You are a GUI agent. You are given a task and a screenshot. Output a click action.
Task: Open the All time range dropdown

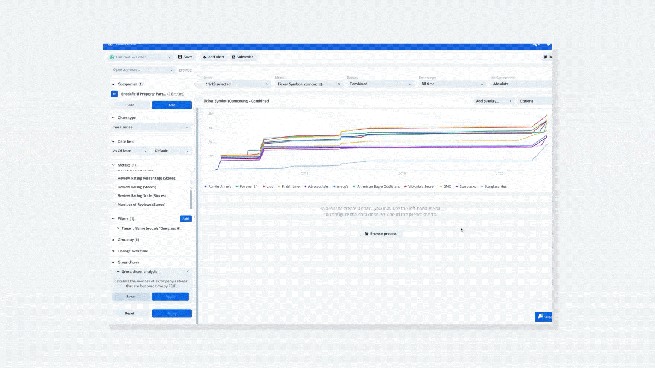pos(452,84)
